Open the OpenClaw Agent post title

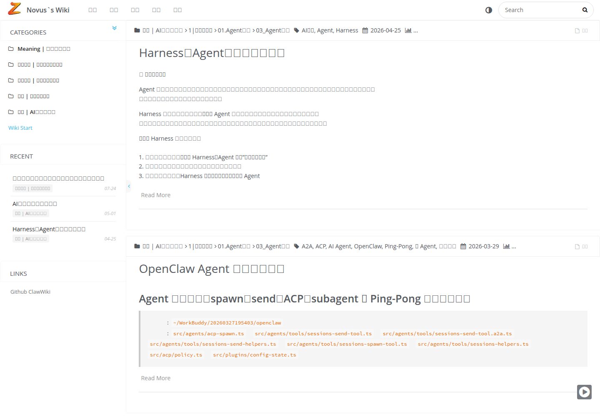[212, 269]
